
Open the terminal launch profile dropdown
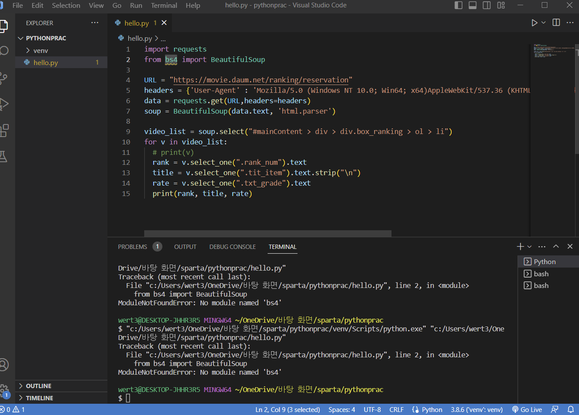click(x=529, y=247)
